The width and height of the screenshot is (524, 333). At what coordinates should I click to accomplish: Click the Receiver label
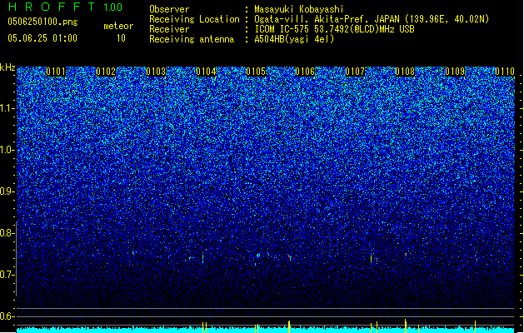(169, 29)
